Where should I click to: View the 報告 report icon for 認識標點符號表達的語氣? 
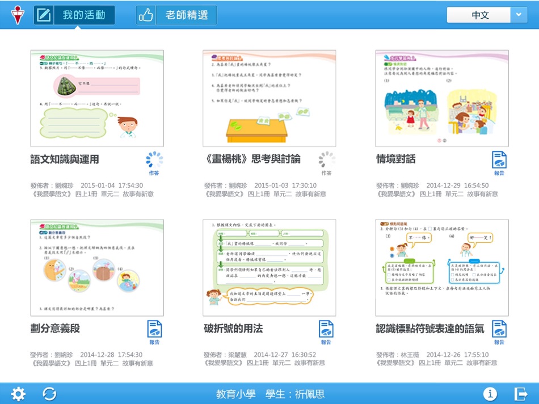tap(499, 333)
